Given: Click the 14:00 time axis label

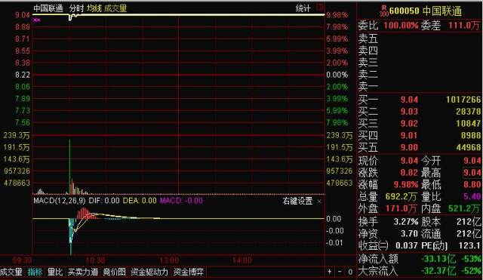Looking at the screenshot, I should pyautogui.click(x=242, y=260).
